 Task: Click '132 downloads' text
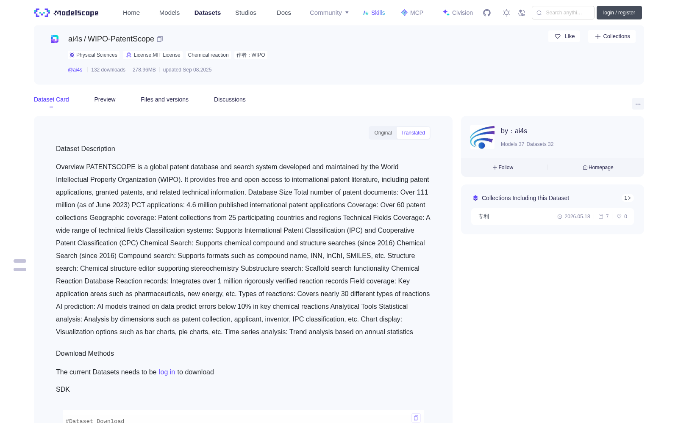[108, 70]
